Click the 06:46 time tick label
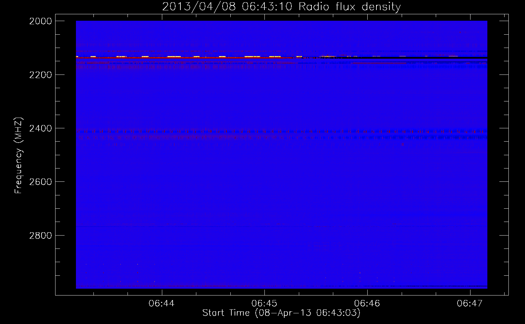The width and height of the screenshot is (525, 324). [x=367, y=304]
